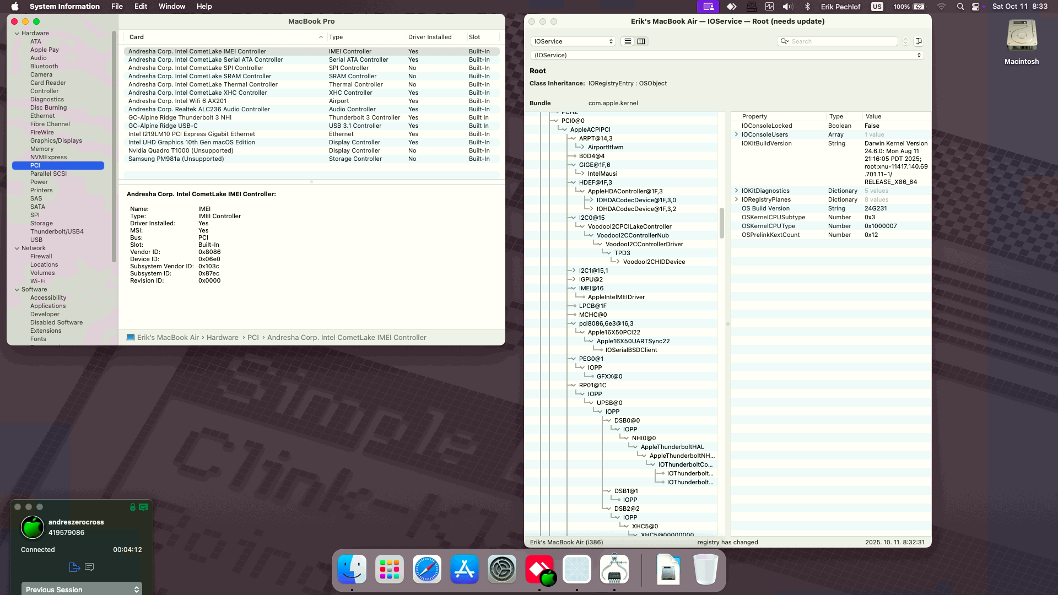Image resolution: width=1058 pixels, height=595 pixels.
Task: Open the Edit menu
Action: [141, 7]
